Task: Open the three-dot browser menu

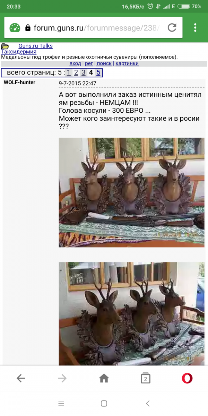Action: tap(196, 28)
